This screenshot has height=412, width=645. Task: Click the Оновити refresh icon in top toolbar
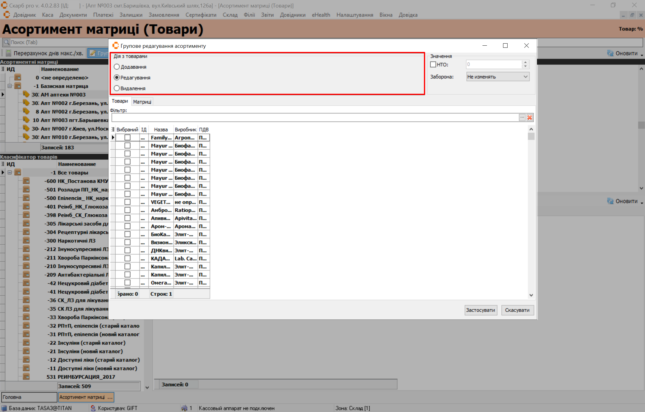[x=610, y=53]
